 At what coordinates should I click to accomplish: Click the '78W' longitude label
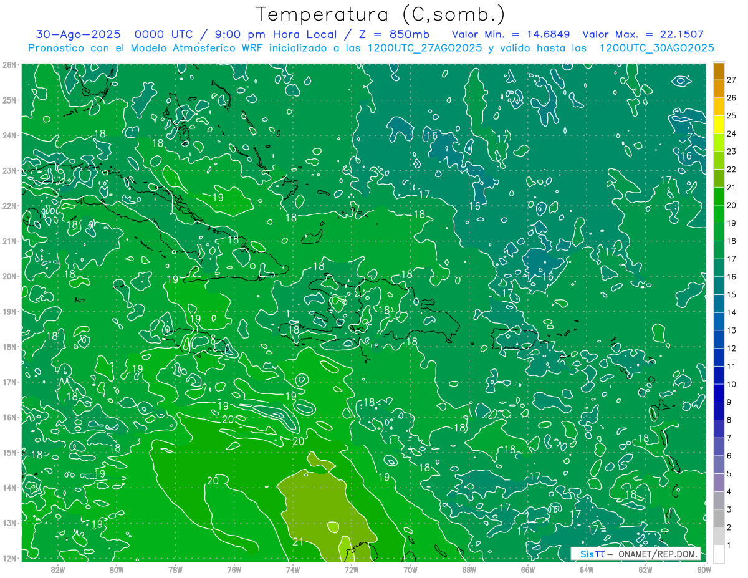tap(175, 569)
